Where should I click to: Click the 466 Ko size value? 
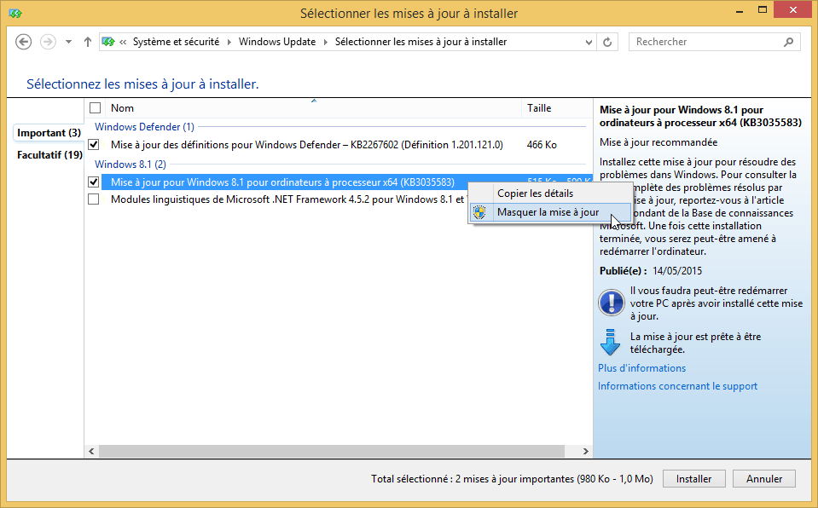pos(542,144)
